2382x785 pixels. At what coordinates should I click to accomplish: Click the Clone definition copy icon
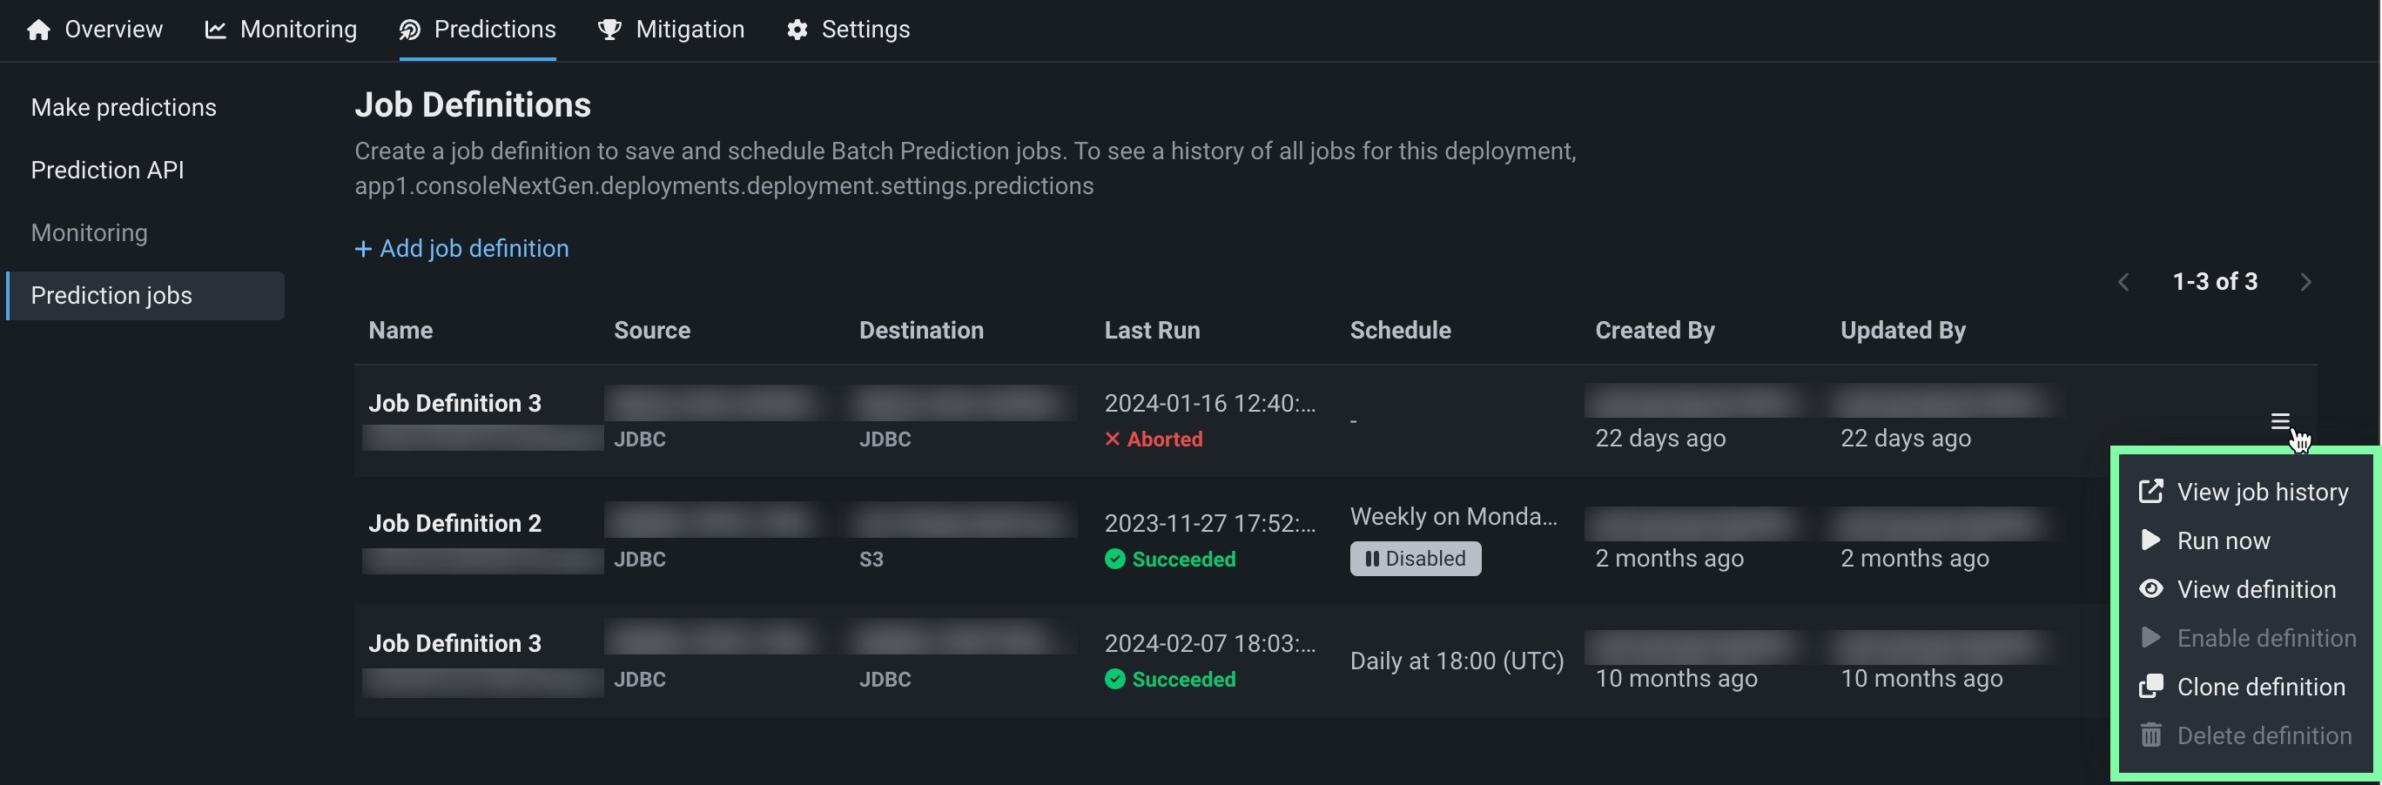pos(2150,686)
